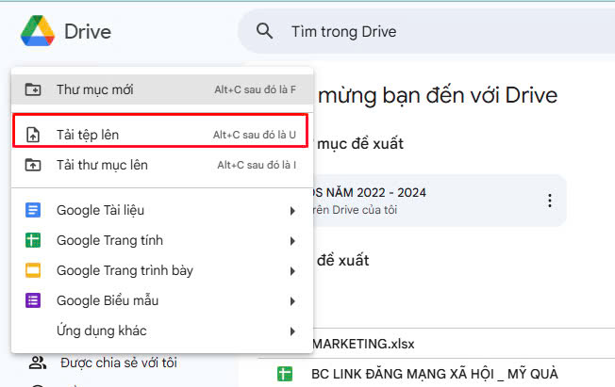Image resolution: width=615 pixels, height=387 pixels.
Task: Click the Google Sheets green icon
Action: (33, 240)
